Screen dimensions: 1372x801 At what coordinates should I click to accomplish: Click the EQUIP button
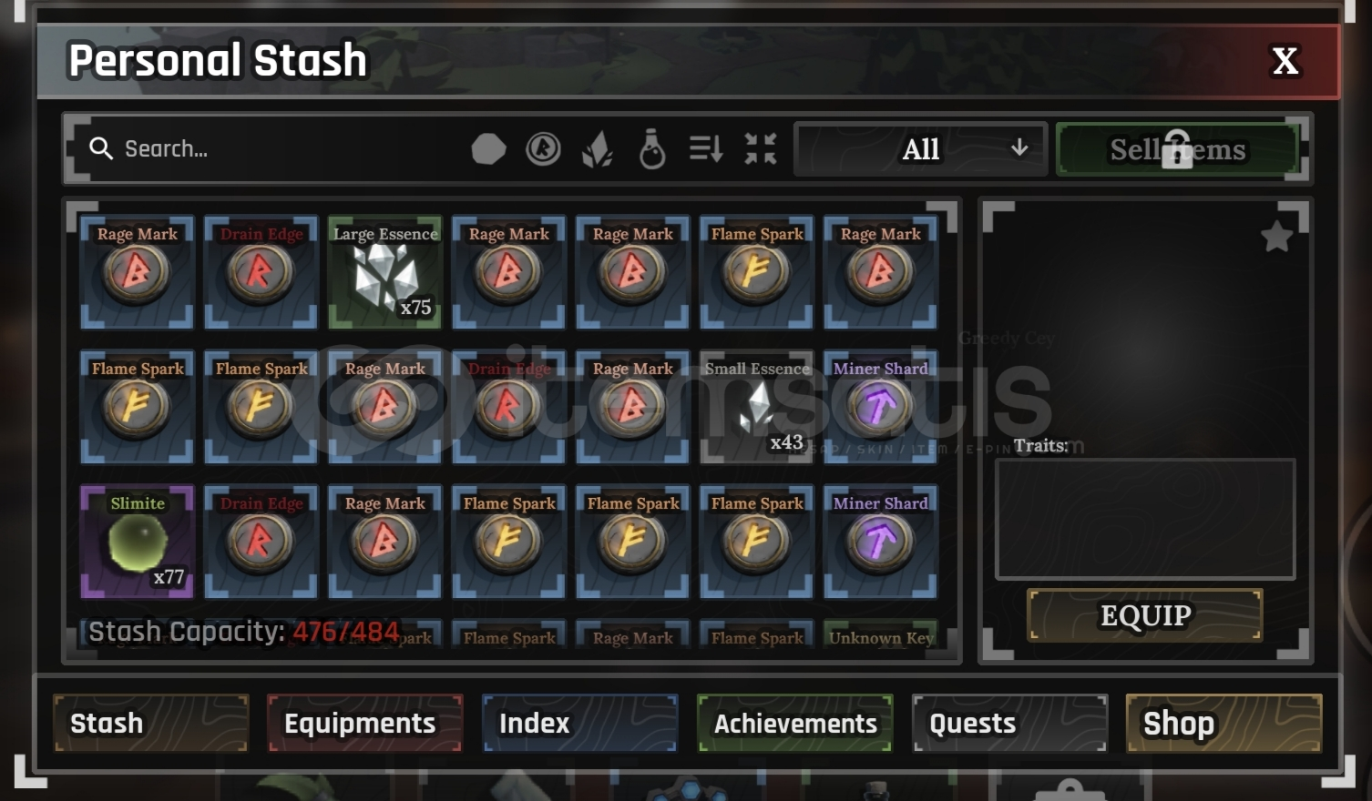(x=1145, y=615)
